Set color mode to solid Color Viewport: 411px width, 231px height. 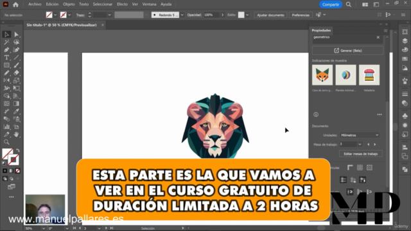[x=5, y=171]
